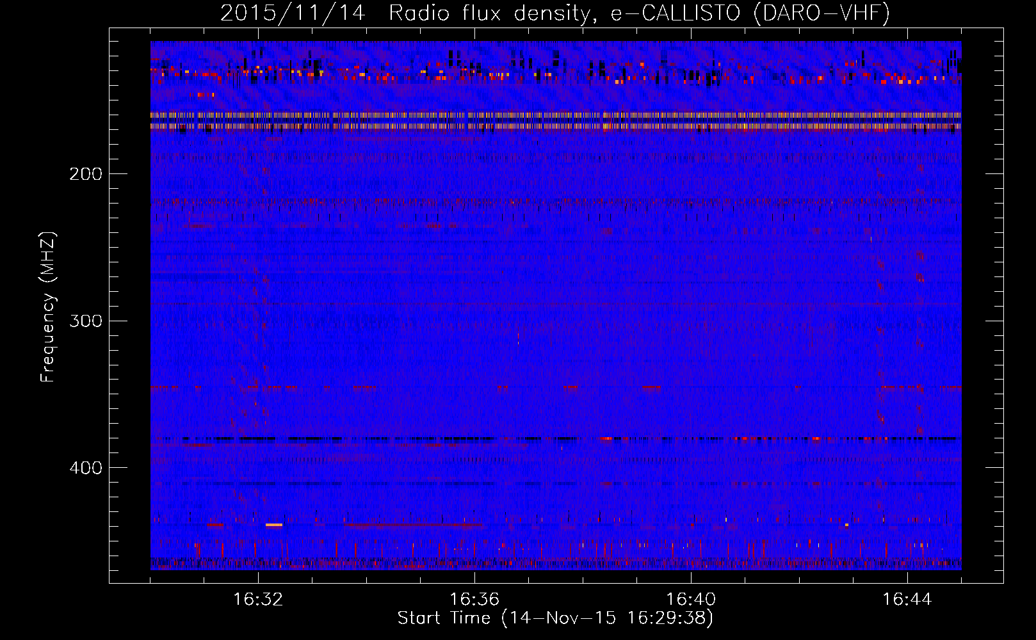This screenshot has width=1036, height=640.
Task: Click the plot title '2015/11/14 Radio flux density'
Action: [555, 13]
